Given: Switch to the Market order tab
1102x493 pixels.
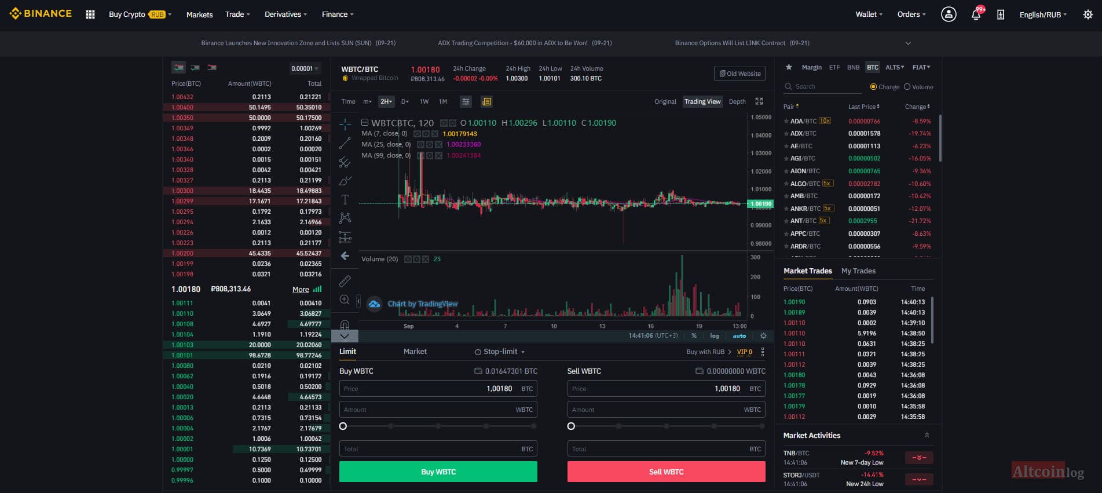Looking at the screenshot, I should [415, 352].
